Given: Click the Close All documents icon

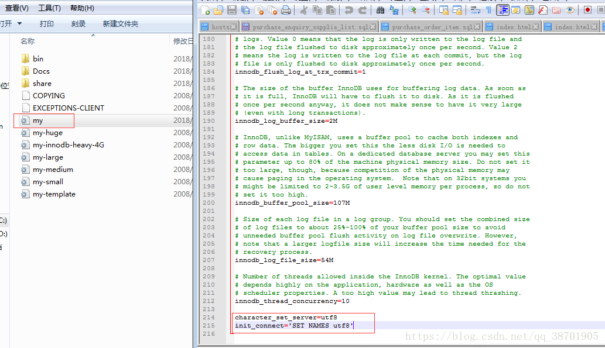Looking at the screenshot, I should pos(272,10).
